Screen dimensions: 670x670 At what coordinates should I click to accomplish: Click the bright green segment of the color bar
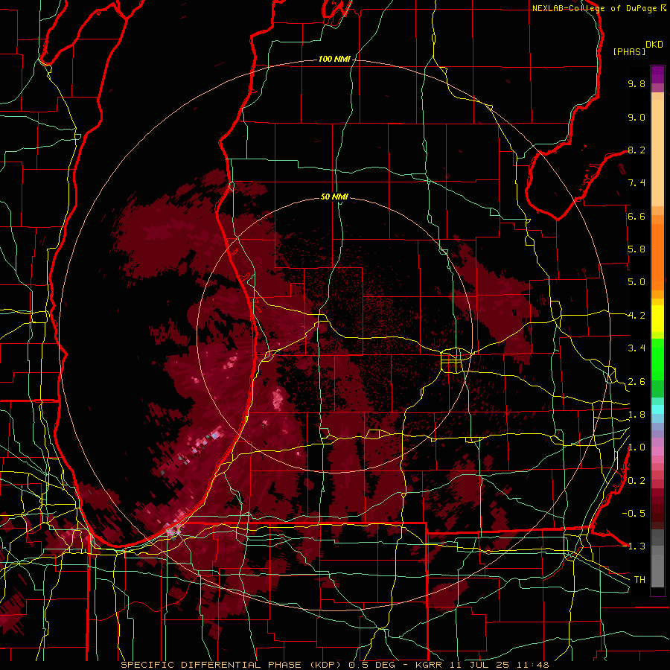[657, 359]
